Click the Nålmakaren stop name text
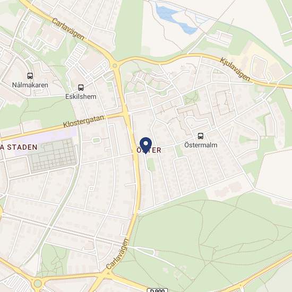 coord(30,85)
